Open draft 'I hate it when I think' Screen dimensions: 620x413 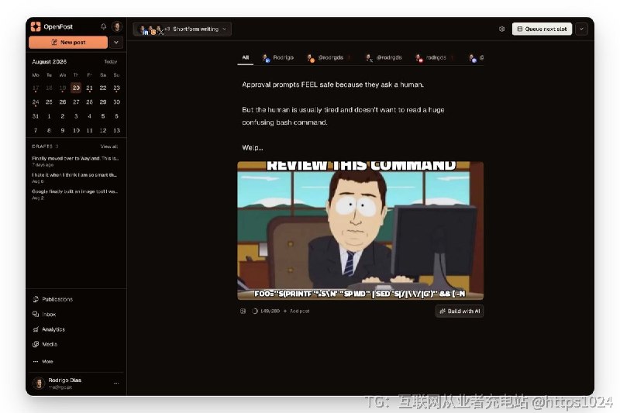point(74,177)
